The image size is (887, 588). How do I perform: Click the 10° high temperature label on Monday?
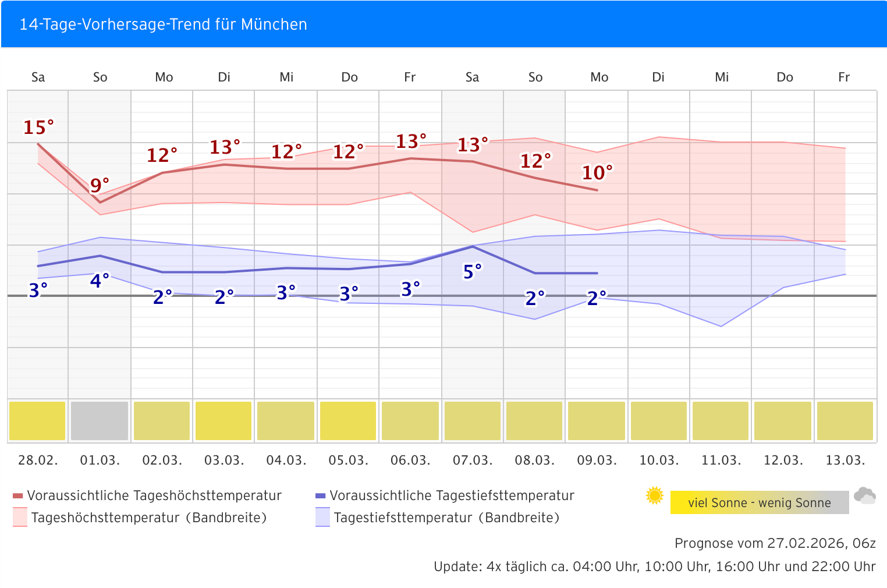[x=597, y=172]
